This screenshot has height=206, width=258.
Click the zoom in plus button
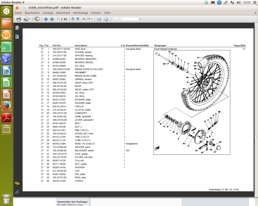click(78, 19)
